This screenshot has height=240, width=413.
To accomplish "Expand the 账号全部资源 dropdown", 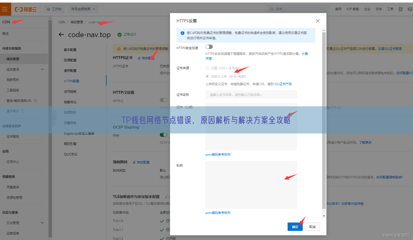I will point(83,9).
